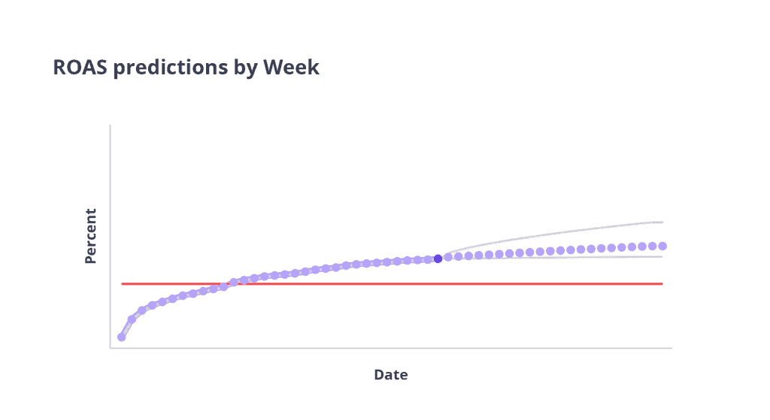Screen dimensions: 770x420
Task: Click the last forecast dot on the far right
Action: pos(662,246)
